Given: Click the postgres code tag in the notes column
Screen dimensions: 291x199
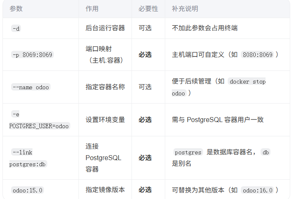Looking at the screenshot, I should tap(188, 152).
